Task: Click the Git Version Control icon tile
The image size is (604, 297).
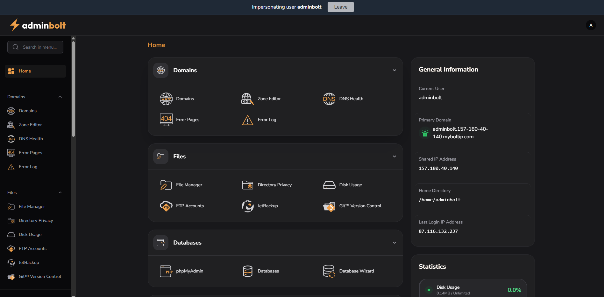Action: coord(329,206)
